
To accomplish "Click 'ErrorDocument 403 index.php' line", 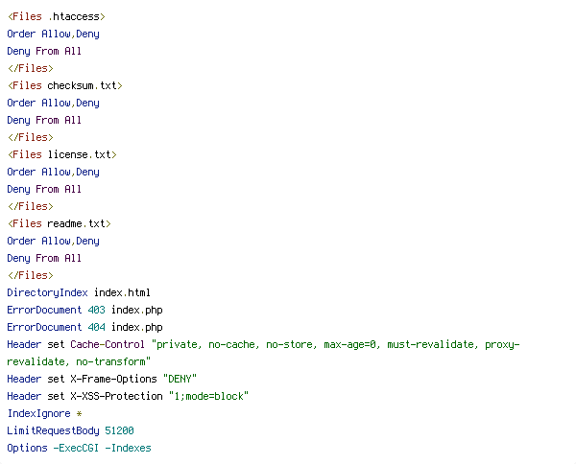I will (x=84, y=311).
